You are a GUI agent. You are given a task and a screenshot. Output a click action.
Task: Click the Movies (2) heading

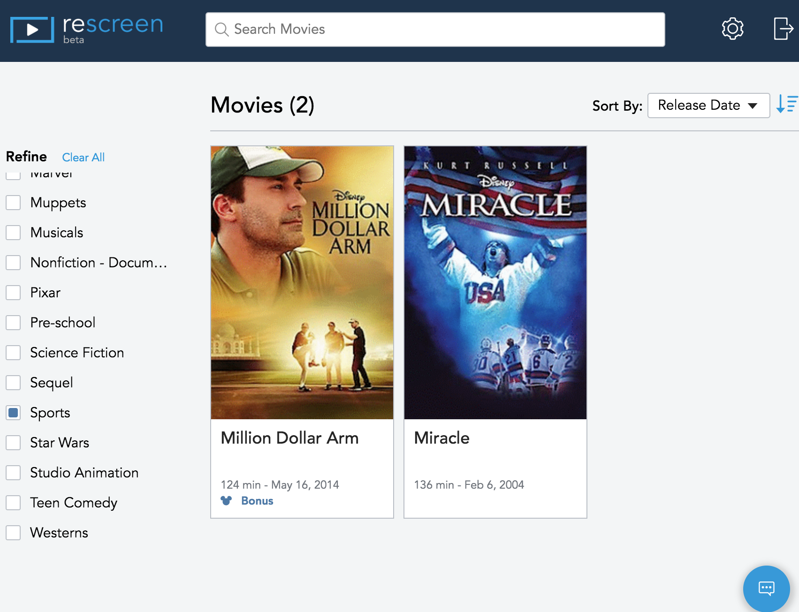click(262, 105)
